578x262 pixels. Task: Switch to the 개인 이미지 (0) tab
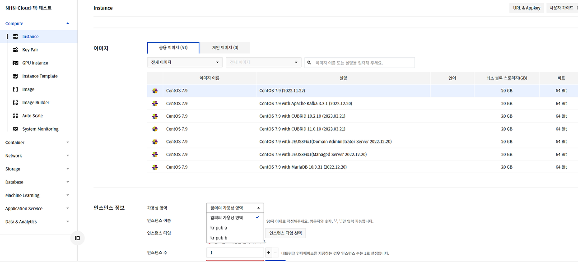point(224,47)
